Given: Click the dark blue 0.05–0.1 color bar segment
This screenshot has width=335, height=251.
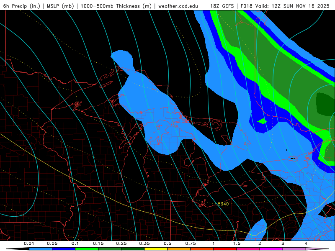Looking at the screenshot, I should pos(64,249).
